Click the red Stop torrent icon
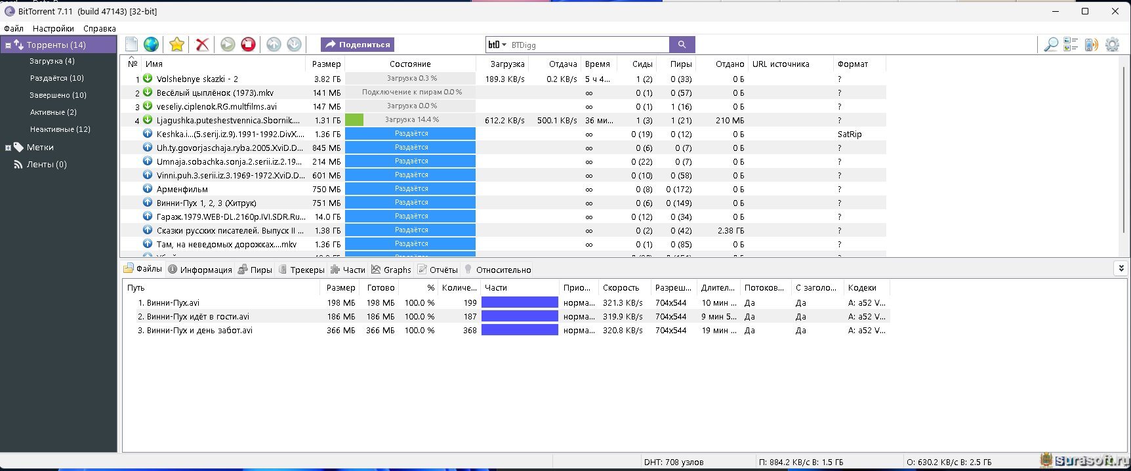Screen dimensions: 1131x471 pos(248,45)
